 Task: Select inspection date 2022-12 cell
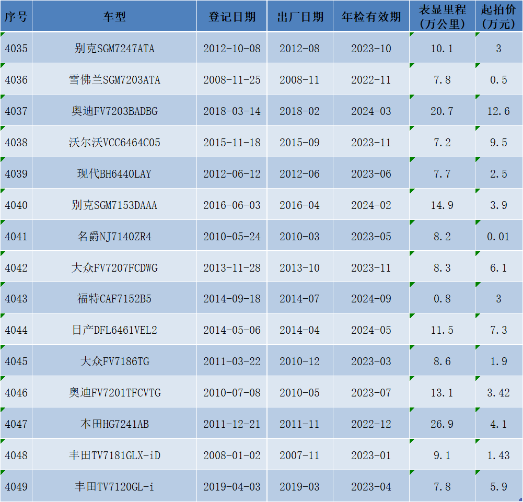coord(371,424)
